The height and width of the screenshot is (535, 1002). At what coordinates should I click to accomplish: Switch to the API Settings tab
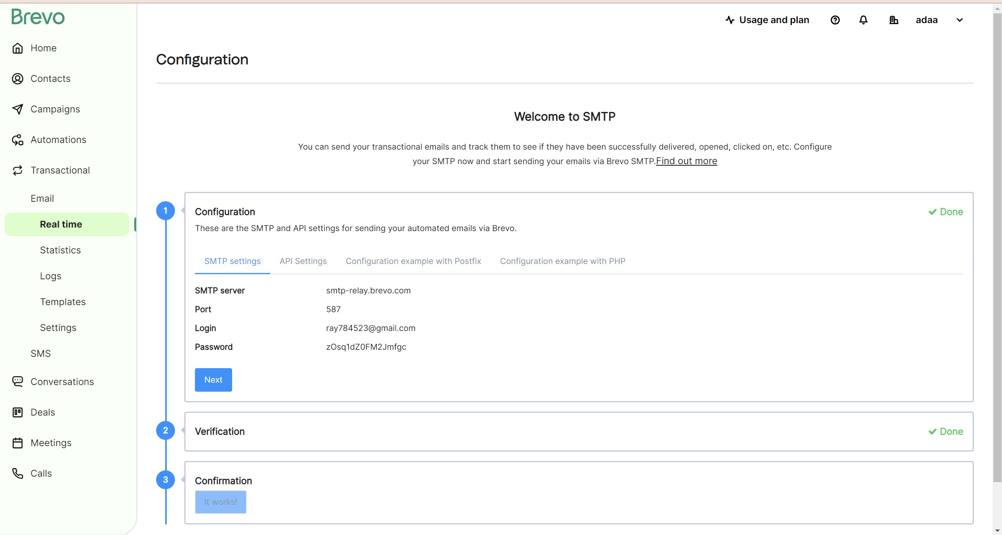pyautogui.click(x=303, y=261)
